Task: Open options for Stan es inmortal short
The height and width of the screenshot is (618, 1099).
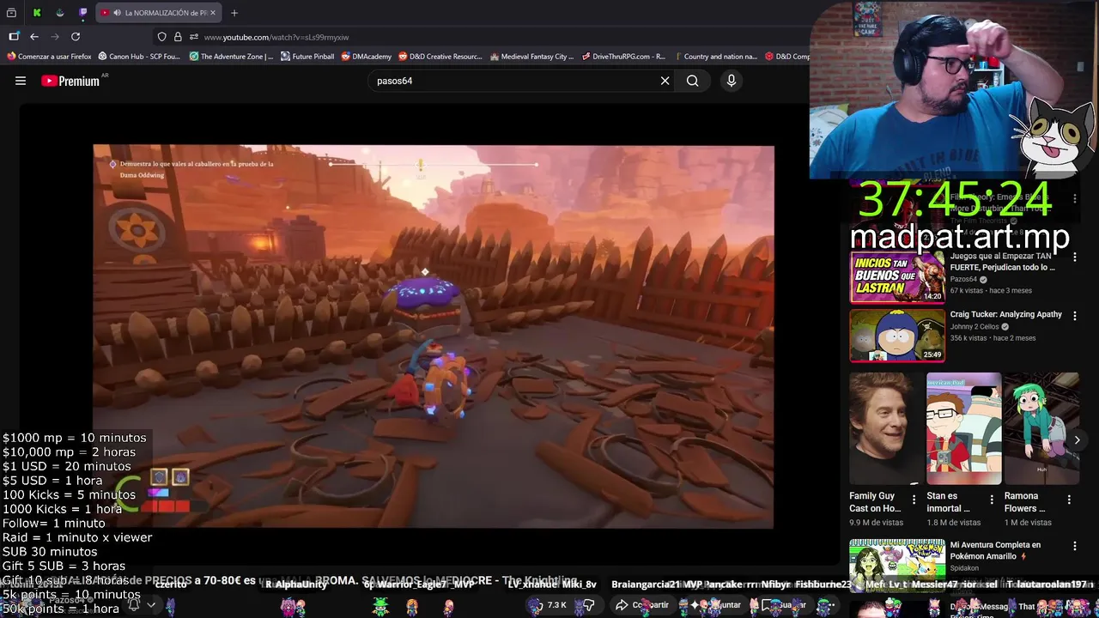Action: [992, 500]
